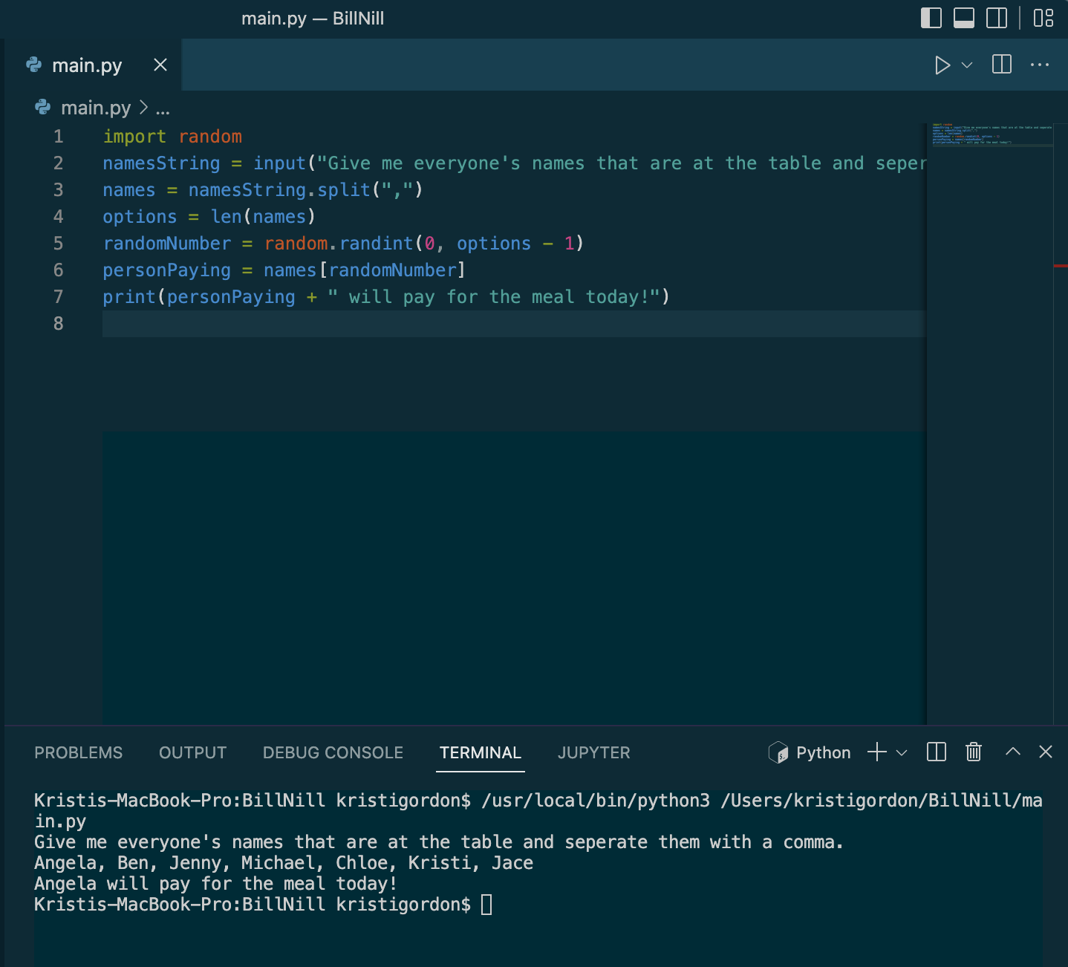Expand the main.py breadcrumb ellipsis

click(163, 108)
